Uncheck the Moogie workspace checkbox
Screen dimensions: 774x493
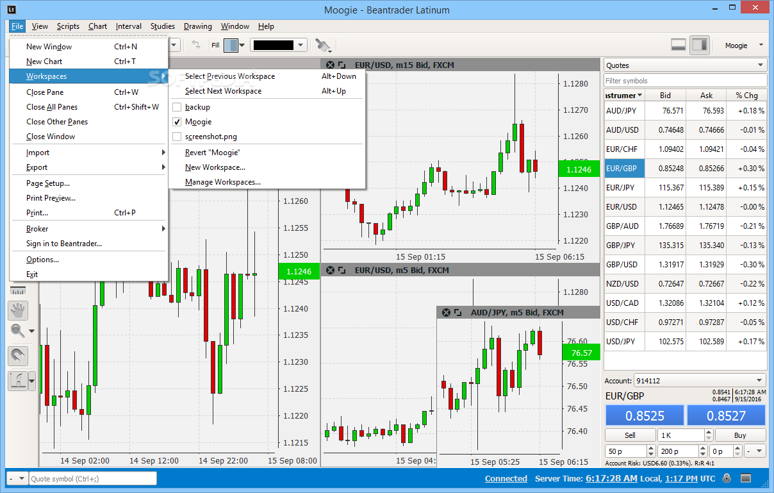[177, 122]
